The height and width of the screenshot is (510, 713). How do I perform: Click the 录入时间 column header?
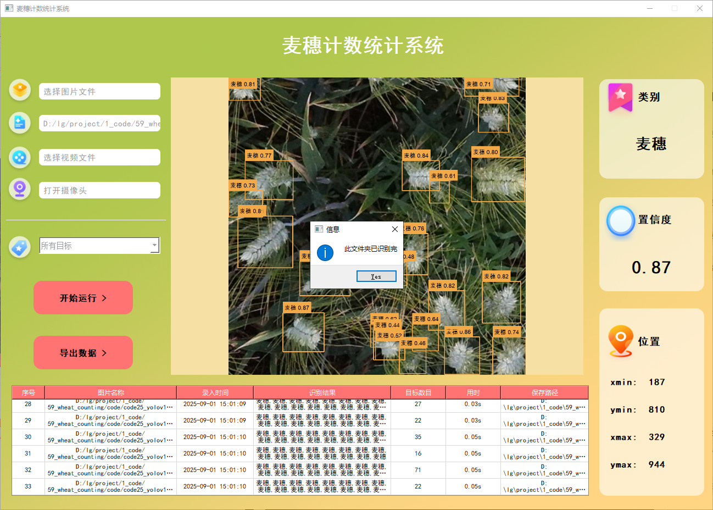[x=215, y=392]
